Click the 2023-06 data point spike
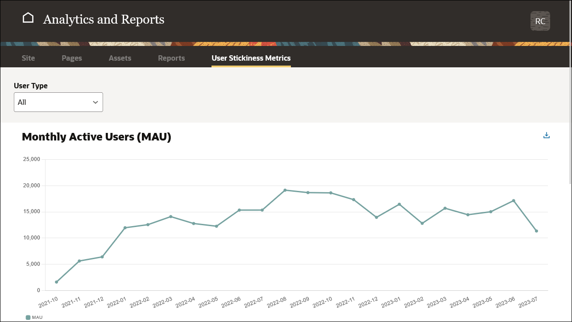572x322 pixels. click(x=514, y=201)
